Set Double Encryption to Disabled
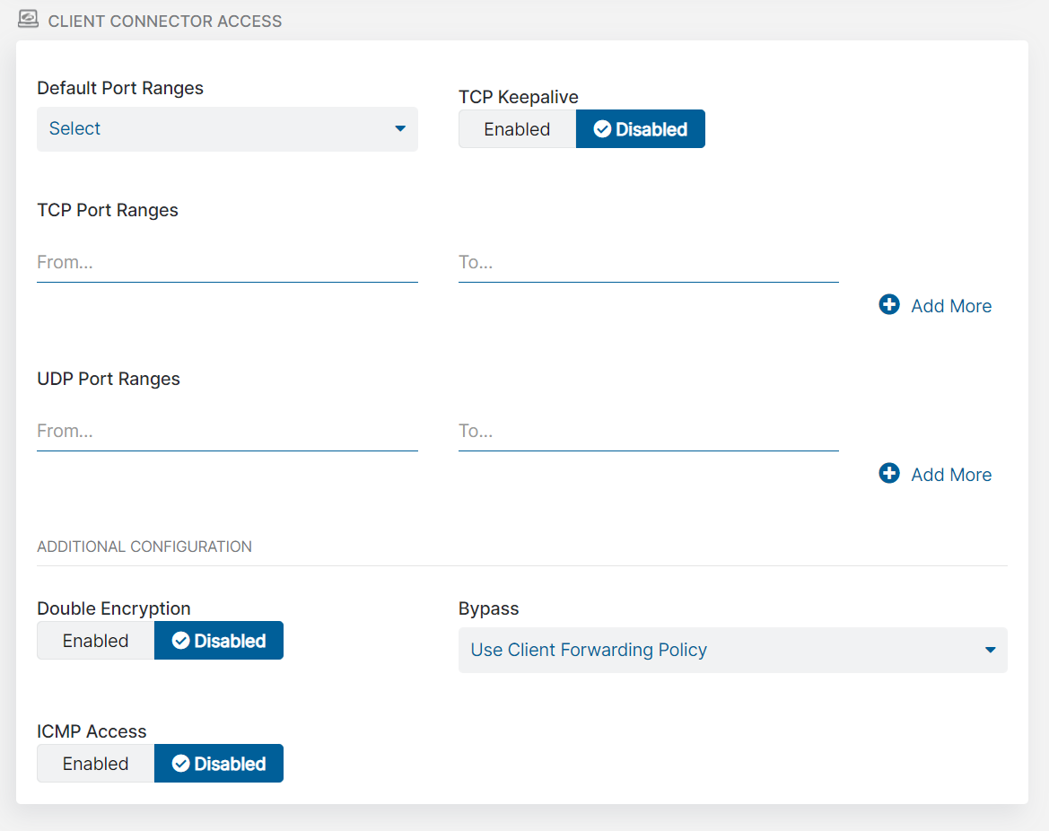This screenshot has height=831, width=1049. click(x=219, y=641)
